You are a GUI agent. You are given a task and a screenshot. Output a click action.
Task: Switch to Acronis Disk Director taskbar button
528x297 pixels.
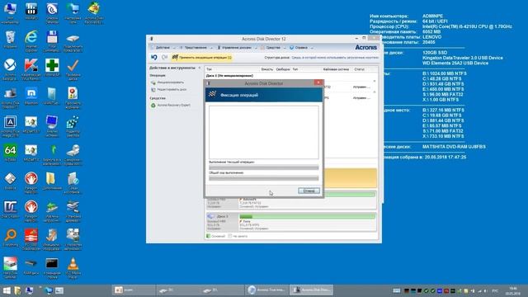tap(312, 290)
